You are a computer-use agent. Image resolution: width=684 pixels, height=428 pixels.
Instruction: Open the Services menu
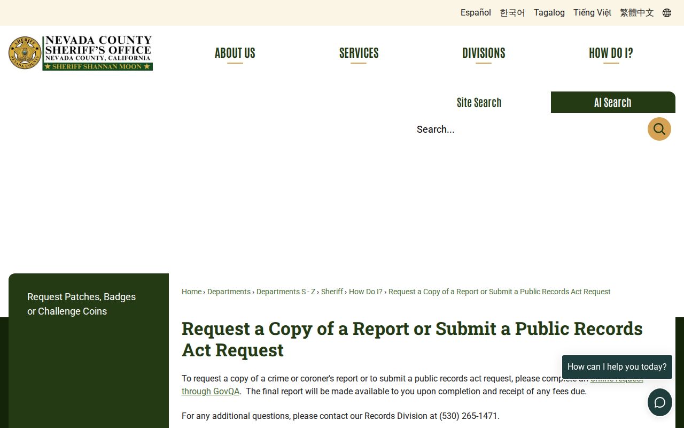(x=359, y=53)
